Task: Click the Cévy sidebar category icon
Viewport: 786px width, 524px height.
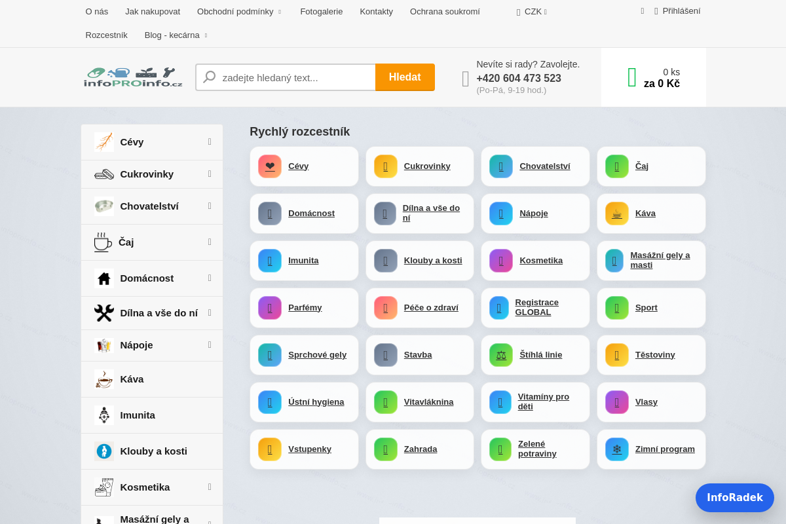Action: click(x=104, y=142)
